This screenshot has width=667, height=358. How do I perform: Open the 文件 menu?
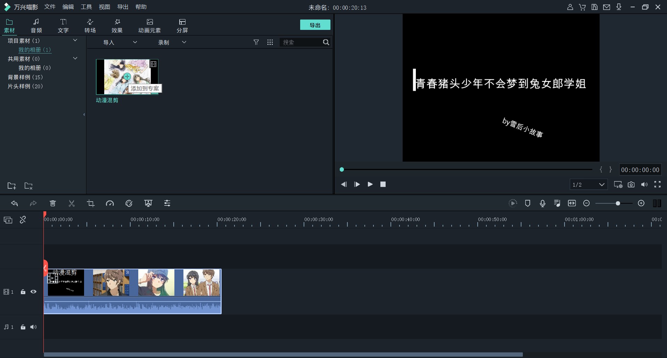pyautogui.click(x=50, y=7)
